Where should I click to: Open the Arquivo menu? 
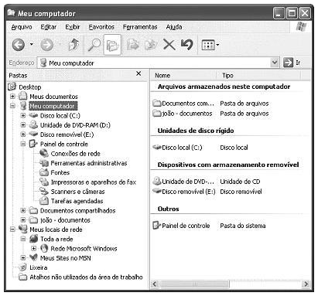click(x=22, y=27)
